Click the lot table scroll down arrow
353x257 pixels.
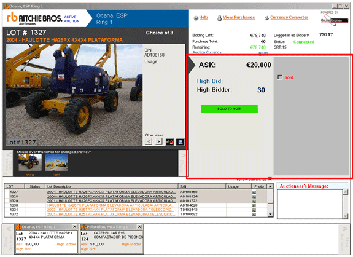click(x=270, y=215)
